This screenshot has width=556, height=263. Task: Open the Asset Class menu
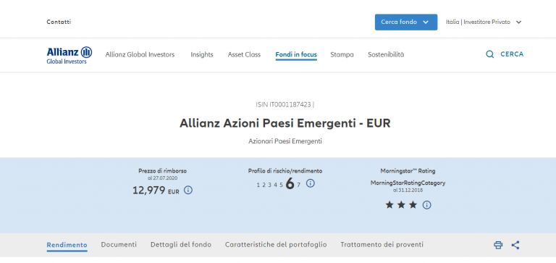pyautogui.click(x=244, y=54)
